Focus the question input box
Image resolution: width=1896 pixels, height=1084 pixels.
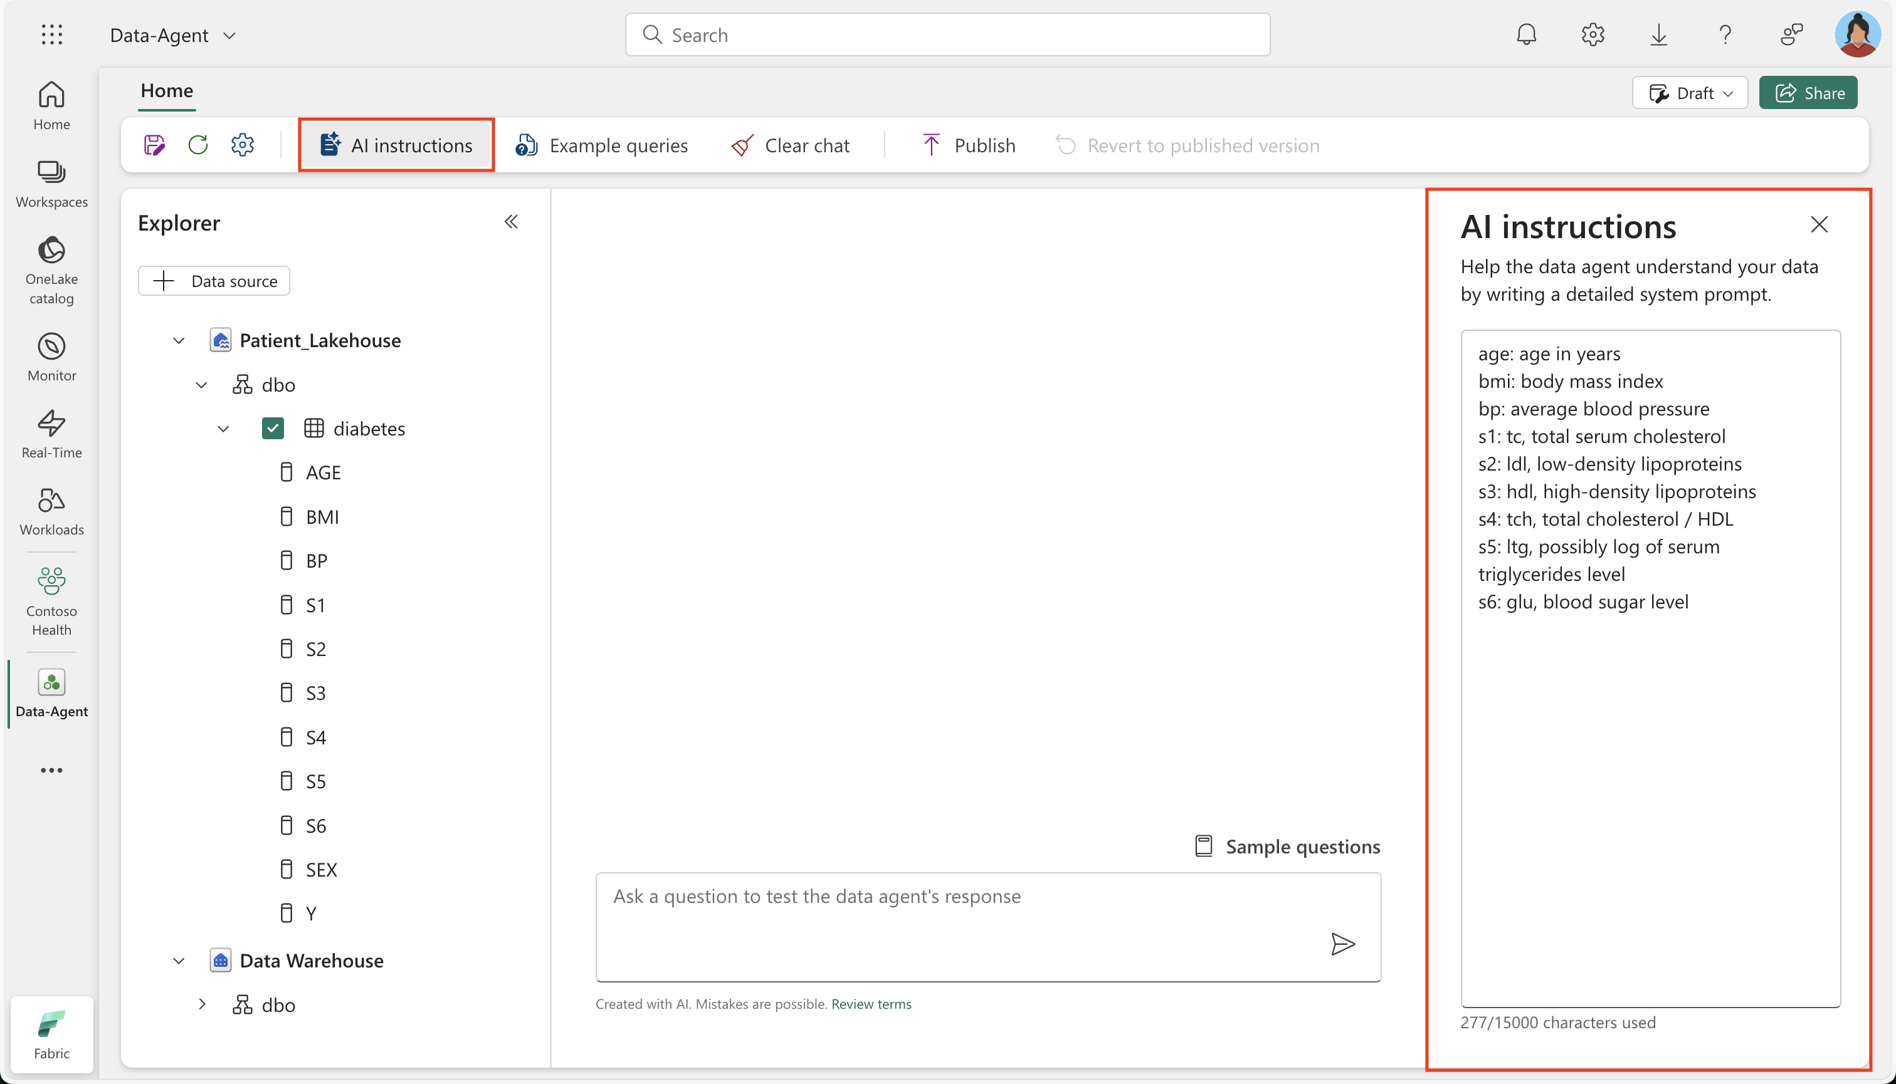click(988, 927)
